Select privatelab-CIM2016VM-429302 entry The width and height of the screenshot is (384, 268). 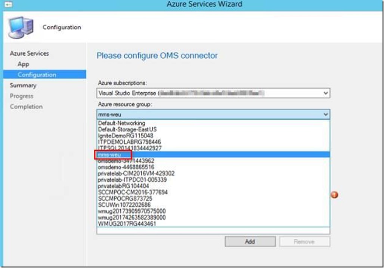[136, 173]
